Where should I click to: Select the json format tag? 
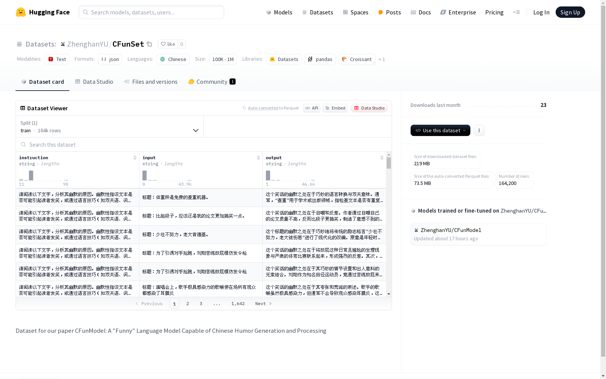point(110,59)
